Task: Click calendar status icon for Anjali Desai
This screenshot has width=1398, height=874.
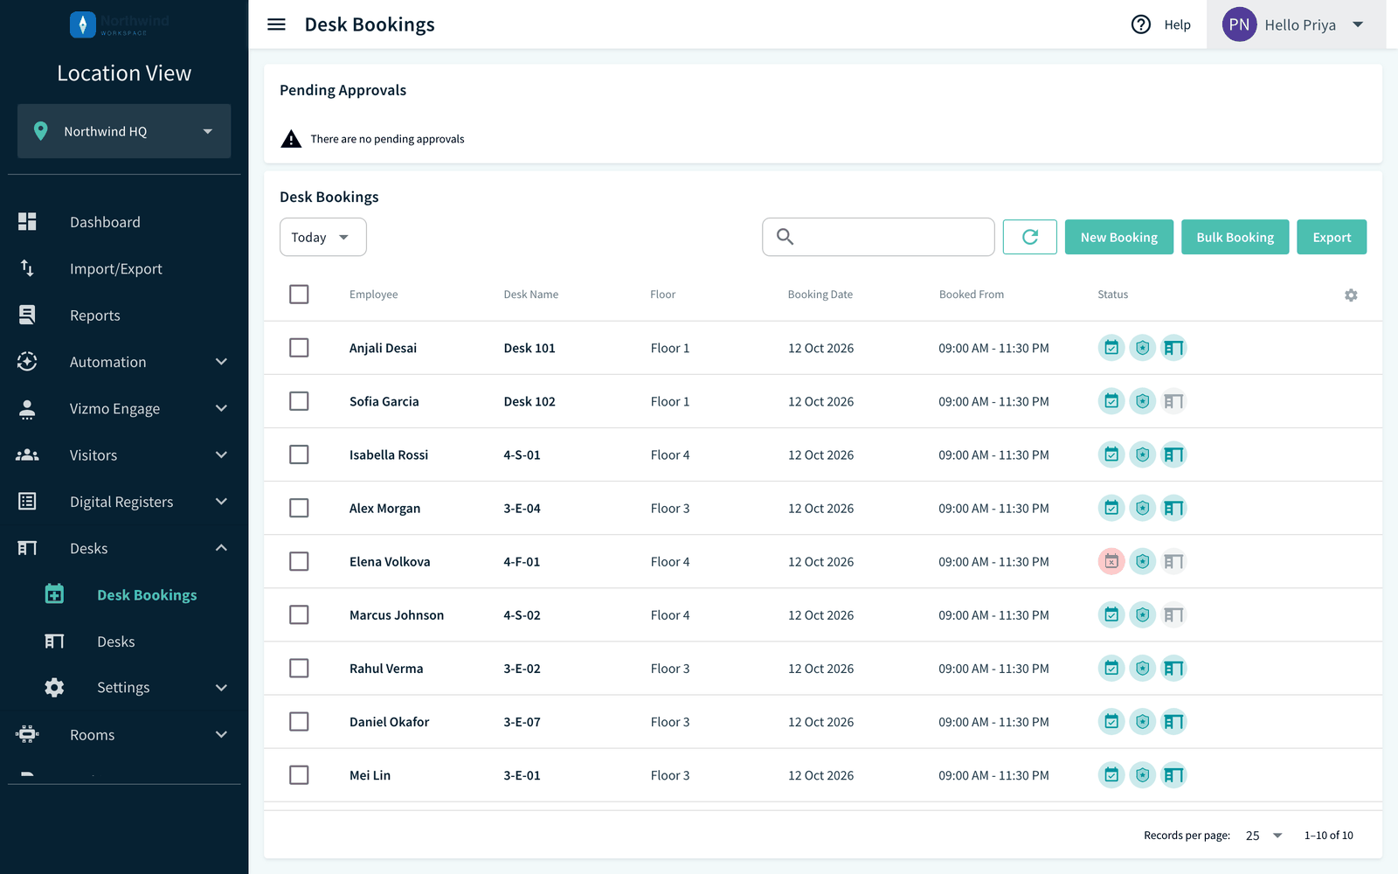Action: pos(1111,348)
